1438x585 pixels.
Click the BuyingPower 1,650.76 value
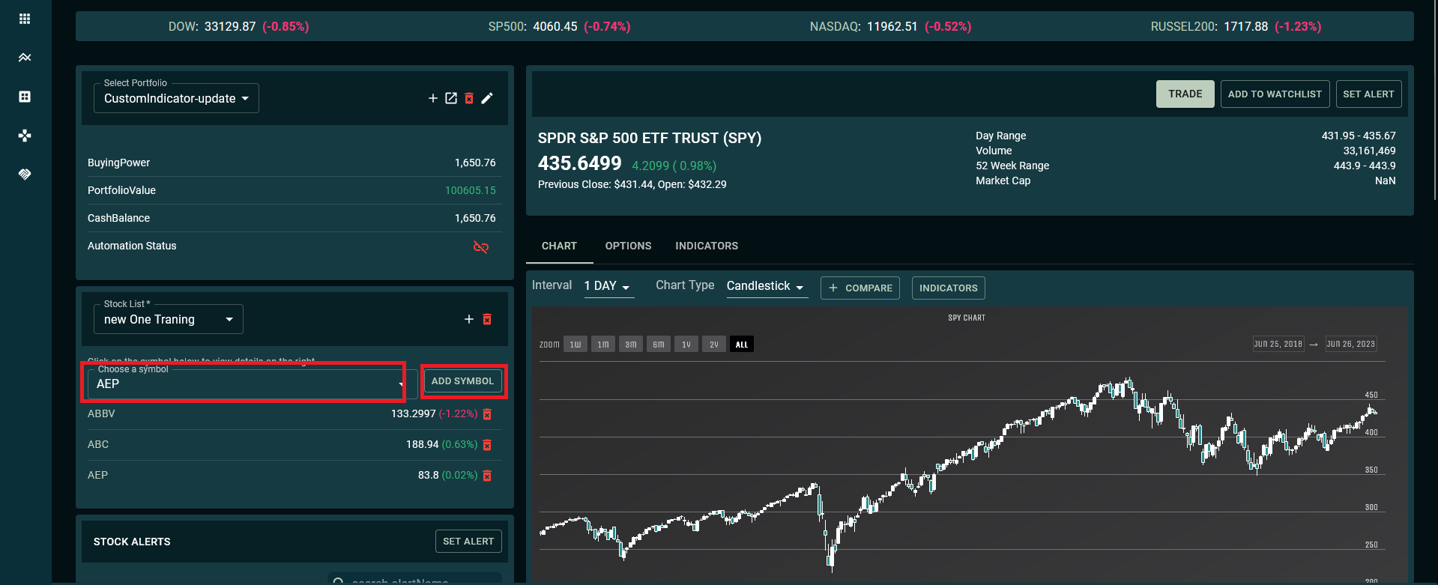click(x=475, y=163)
